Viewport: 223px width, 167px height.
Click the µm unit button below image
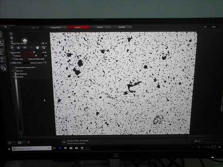coord(64,142)
